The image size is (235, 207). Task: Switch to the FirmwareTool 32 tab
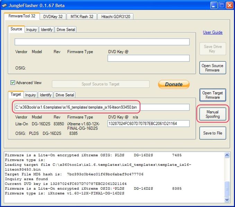pos(22,16)
